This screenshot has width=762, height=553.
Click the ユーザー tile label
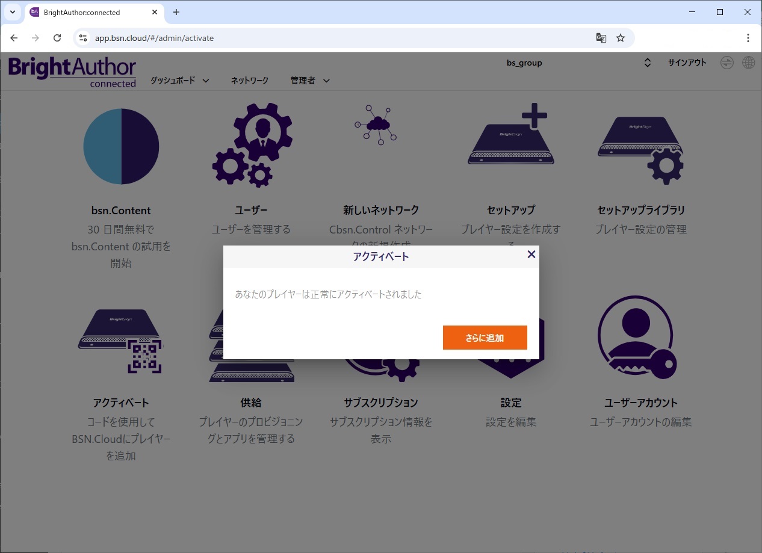coord(251,210)
